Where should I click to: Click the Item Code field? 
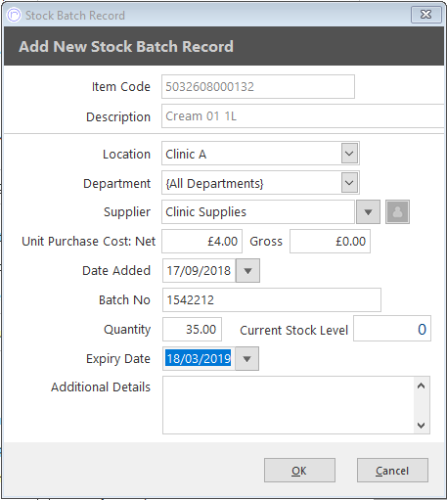(x=258, y=87)
